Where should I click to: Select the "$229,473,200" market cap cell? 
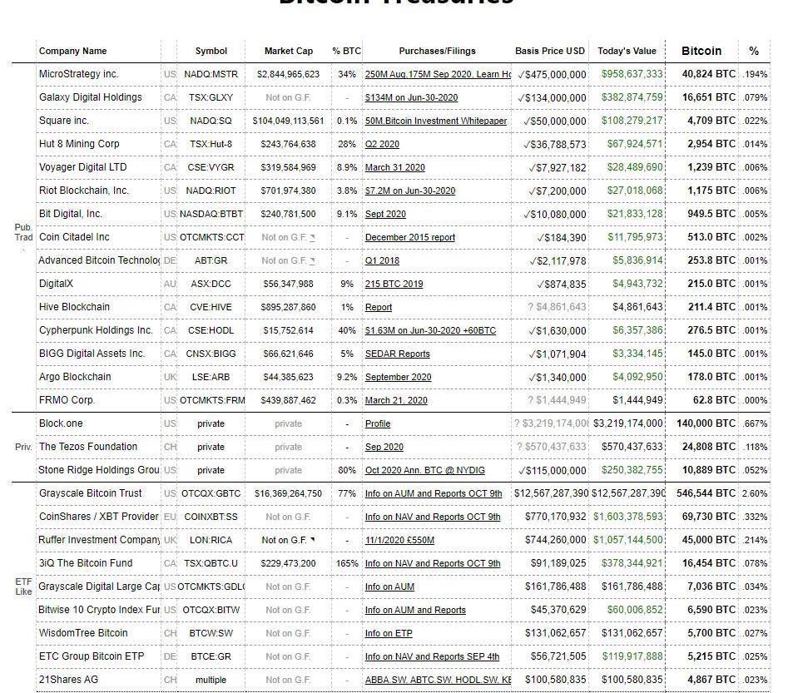coord(289,564)
